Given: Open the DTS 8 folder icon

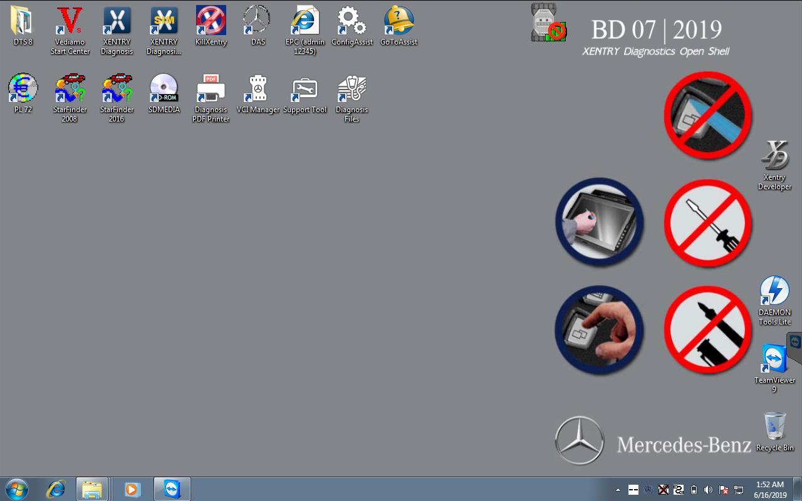Looking at the screenshot, I should point(23,26).
